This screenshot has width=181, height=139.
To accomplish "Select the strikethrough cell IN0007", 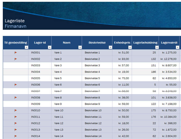I will [x=36, y=91].
